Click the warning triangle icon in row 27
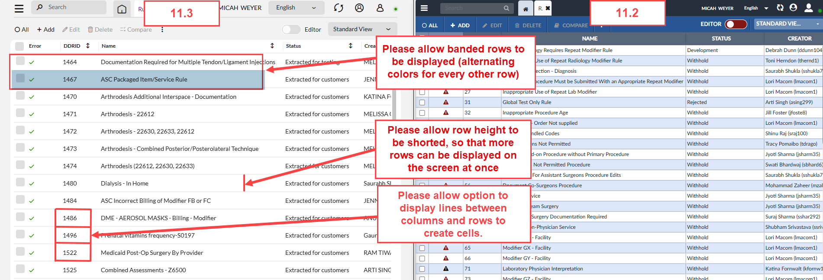 point(446,92)
